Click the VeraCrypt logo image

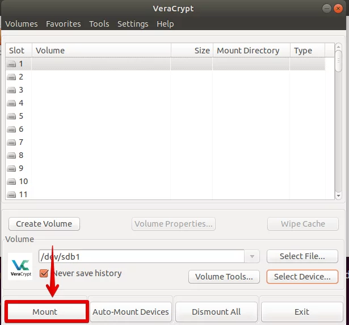(x=20, y=266)
